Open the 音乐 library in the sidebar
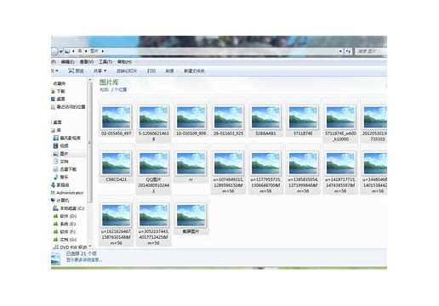This screenshot has height=306, width=439. click(61, 177)
